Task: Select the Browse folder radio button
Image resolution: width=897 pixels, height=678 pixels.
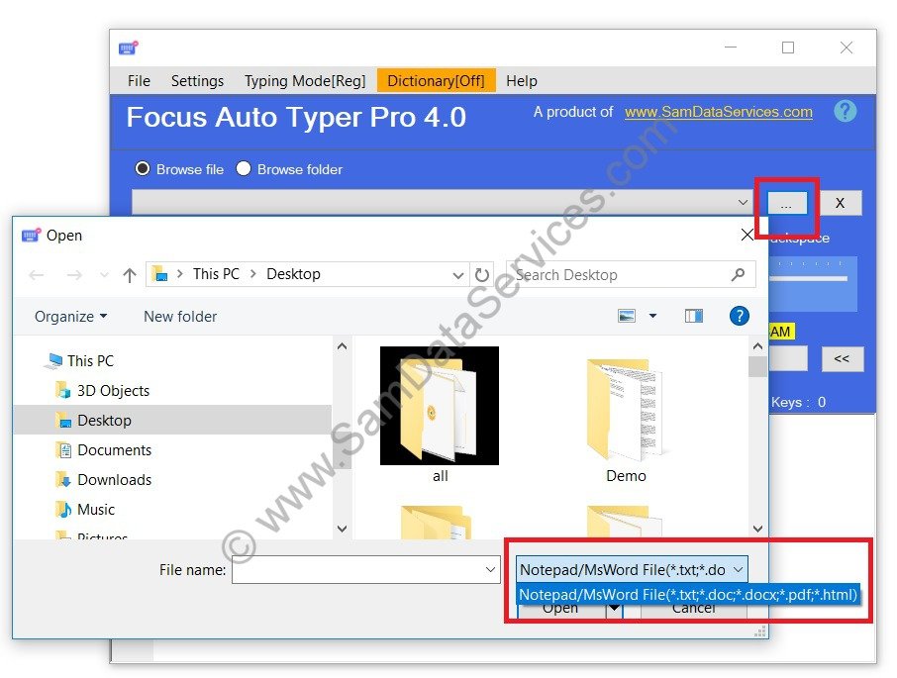Action: pos(244,168)
